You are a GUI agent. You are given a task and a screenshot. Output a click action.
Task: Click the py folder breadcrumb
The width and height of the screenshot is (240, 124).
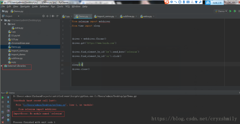(5, 11)
